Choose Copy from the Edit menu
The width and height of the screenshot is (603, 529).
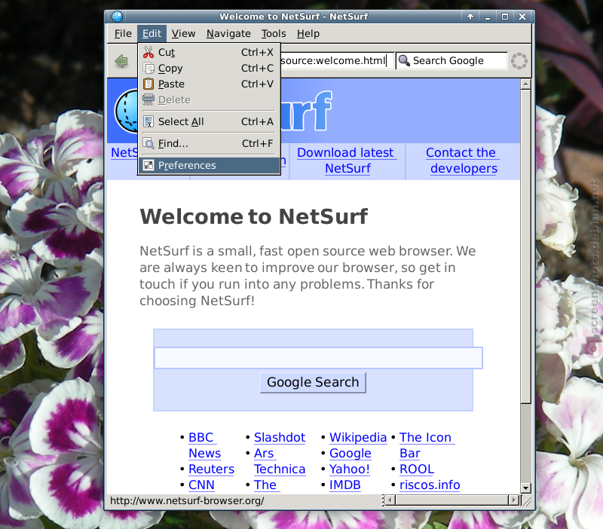point(209,68)
